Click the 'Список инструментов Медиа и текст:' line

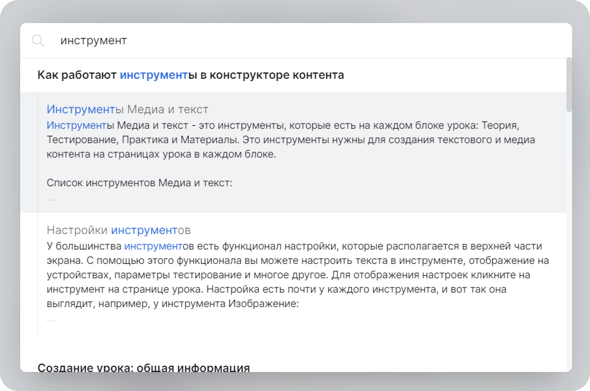[139, 183]
